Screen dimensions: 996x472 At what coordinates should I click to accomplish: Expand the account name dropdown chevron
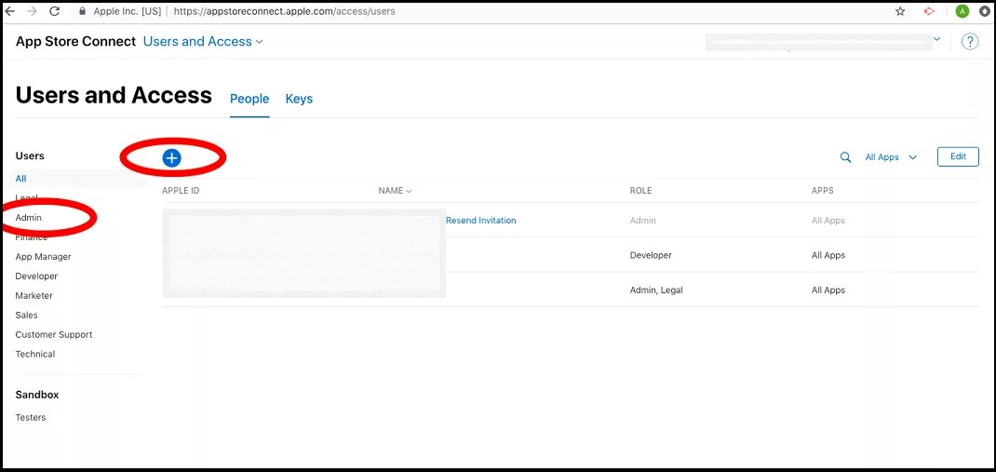(x=936, y=39)
